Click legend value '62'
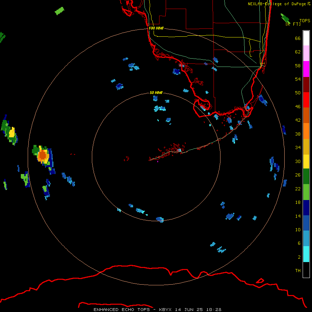The height and width of the screenshot is (312, 312). point(298,52)
